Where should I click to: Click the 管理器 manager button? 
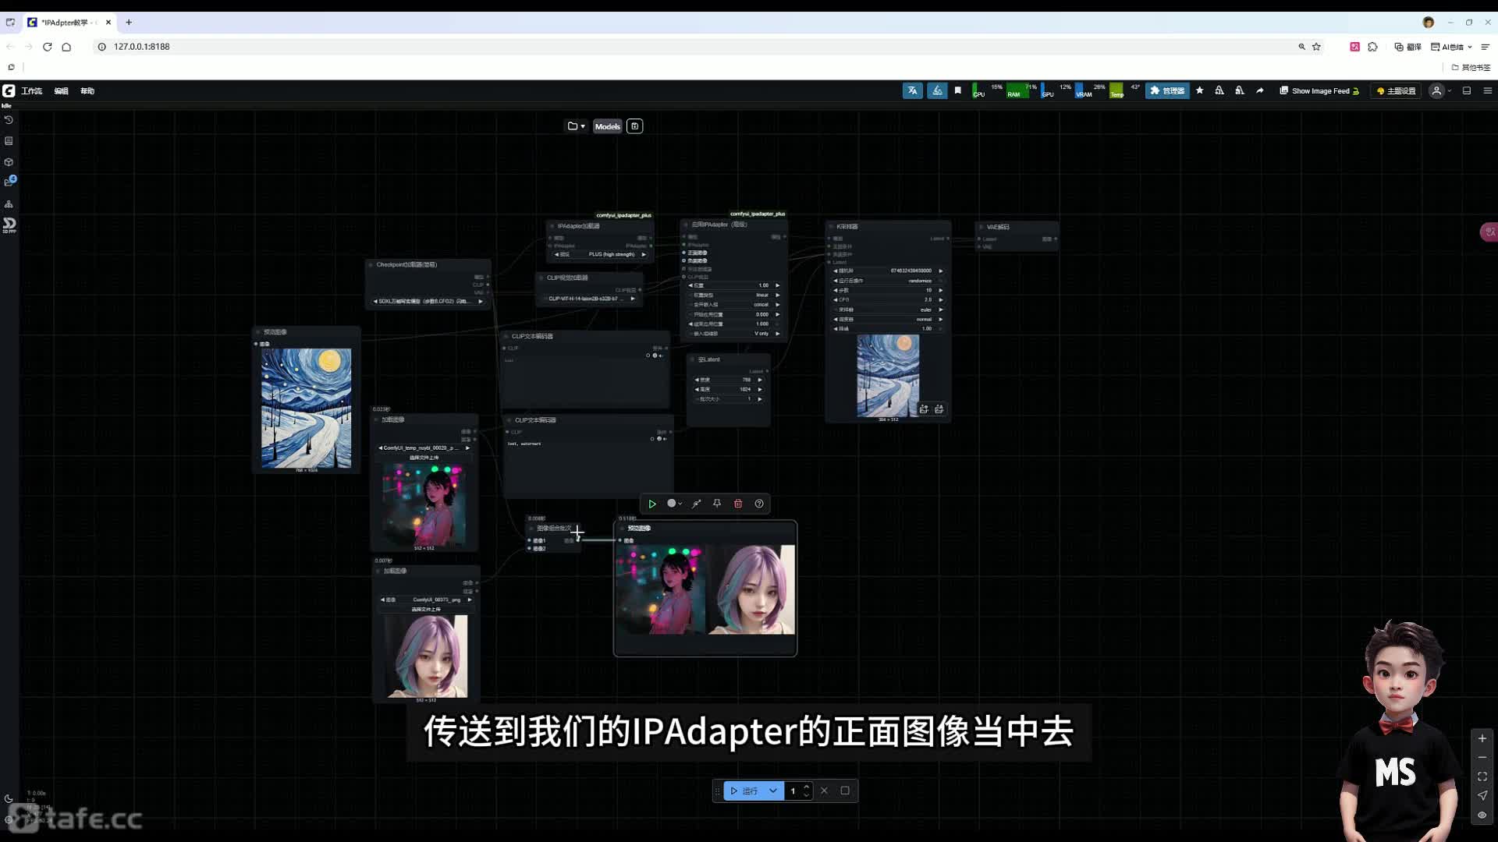tap(1167, 91)
